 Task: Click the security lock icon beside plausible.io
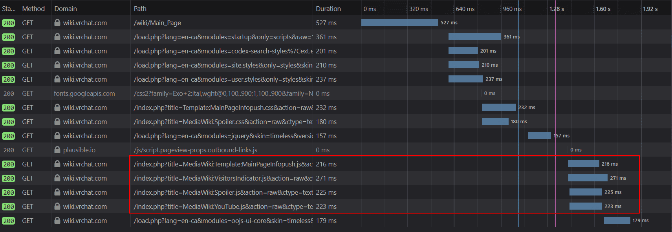click(x=57, y=150)
